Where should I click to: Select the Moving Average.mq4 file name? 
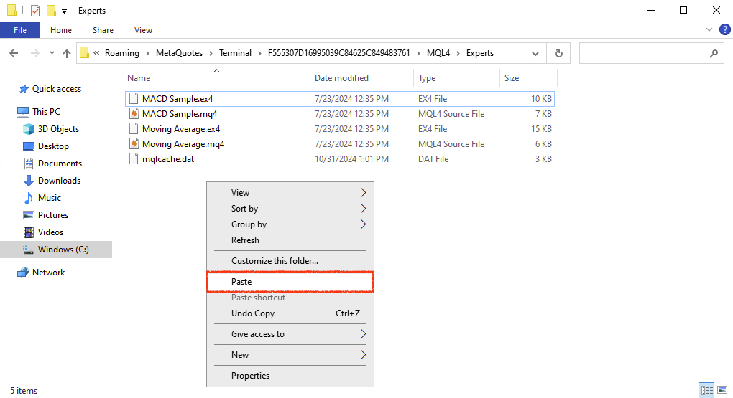point(183,143)
